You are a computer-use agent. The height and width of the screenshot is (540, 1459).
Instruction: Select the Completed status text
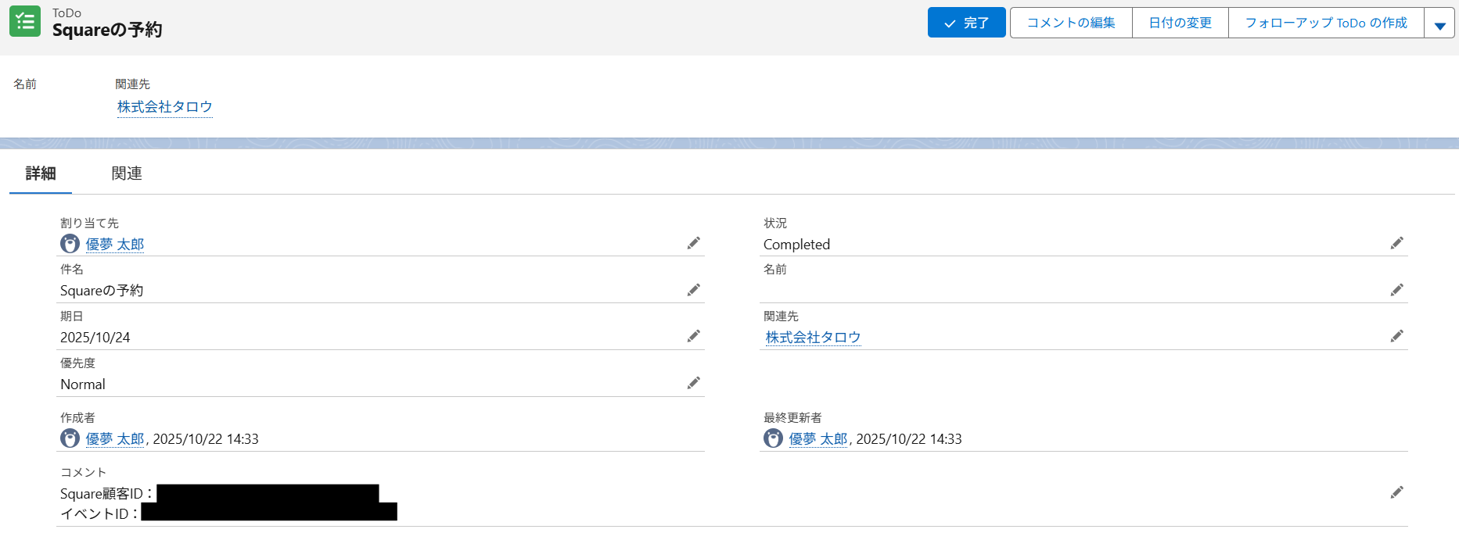(796, 245)
